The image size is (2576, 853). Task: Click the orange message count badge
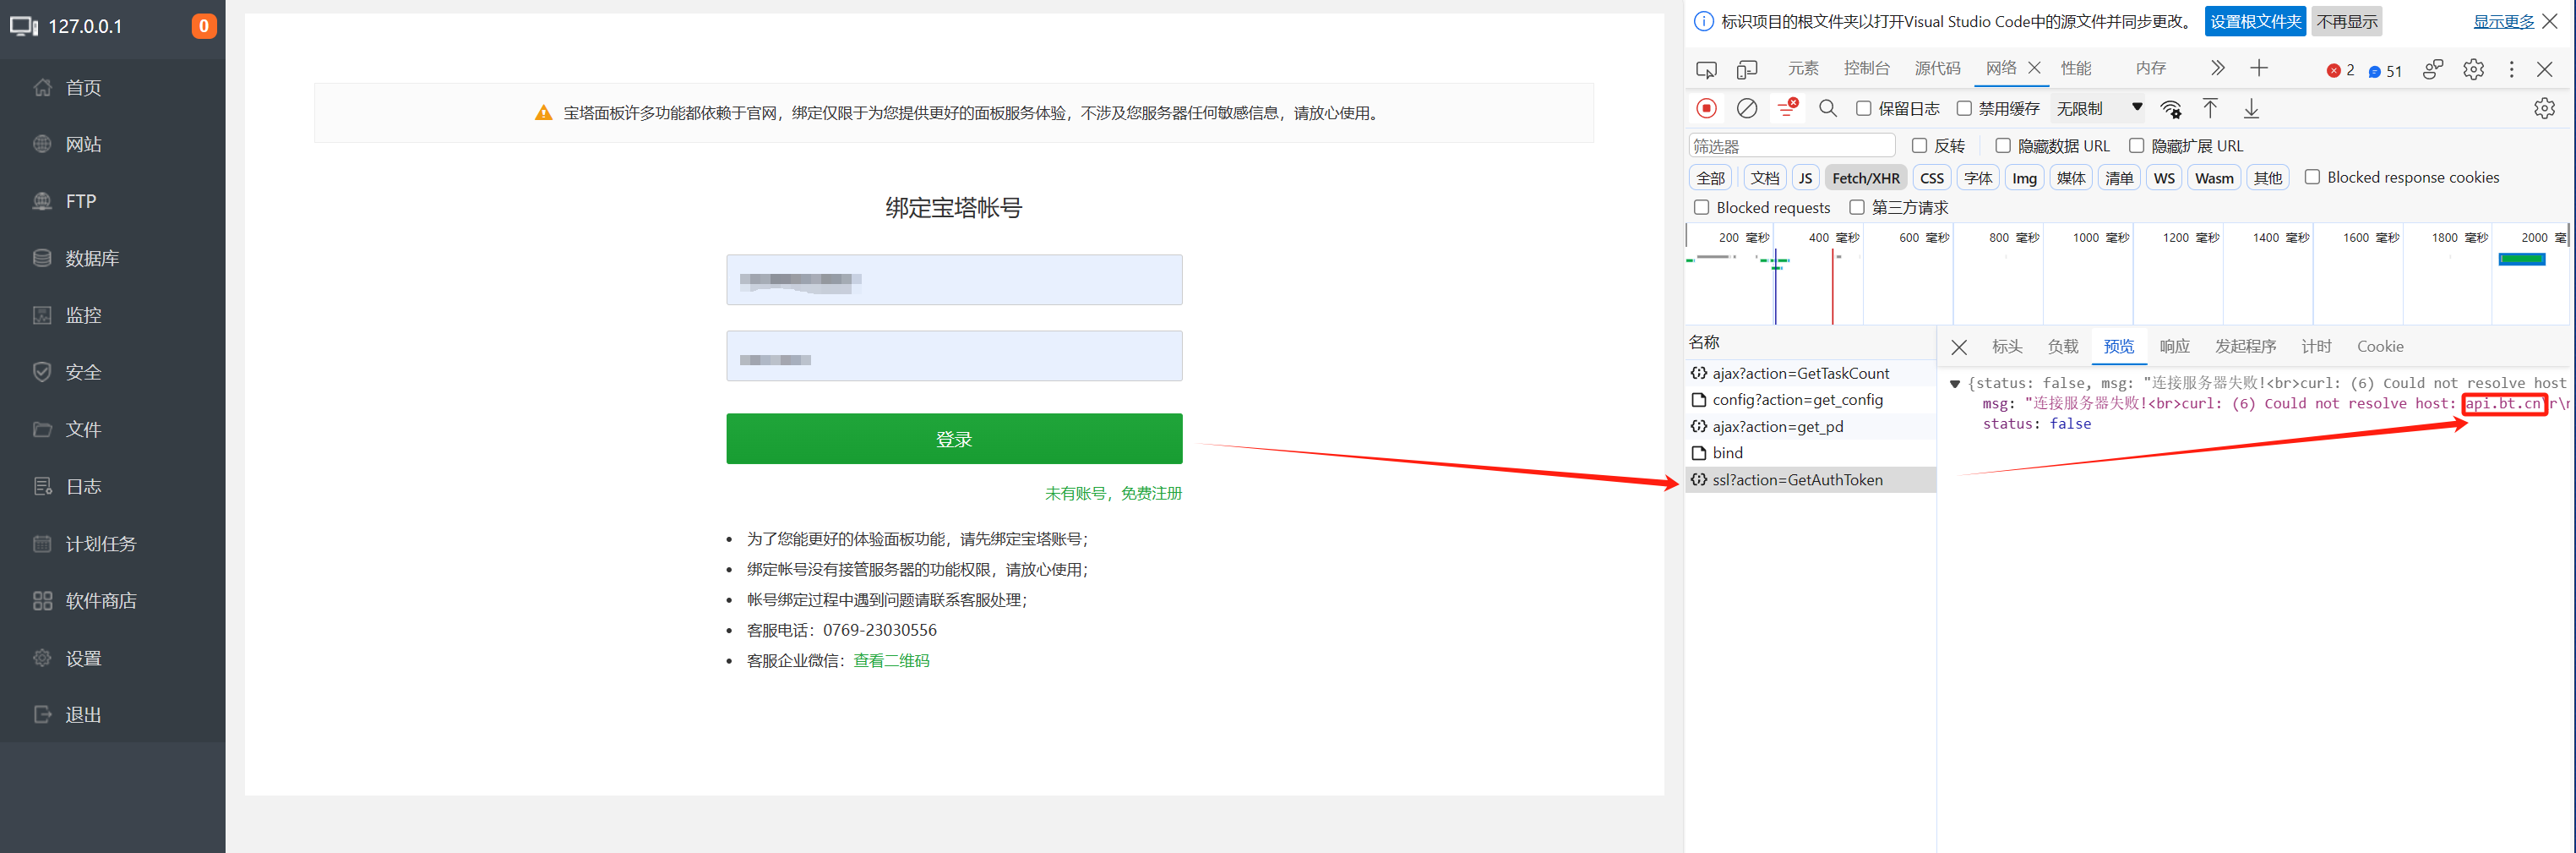click(x=204, y=26)
